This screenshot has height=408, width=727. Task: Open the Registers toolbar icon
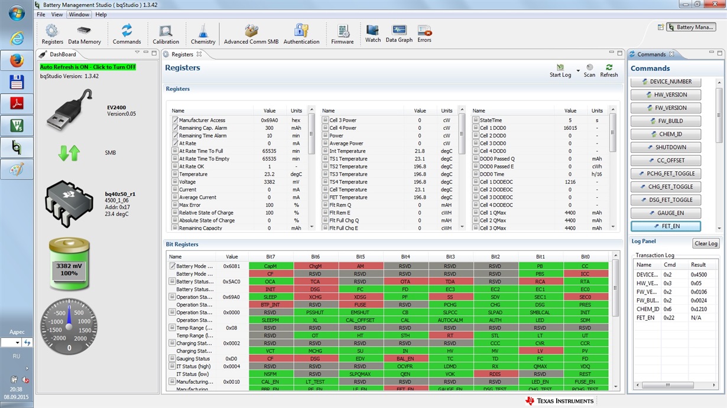(52, 34)
